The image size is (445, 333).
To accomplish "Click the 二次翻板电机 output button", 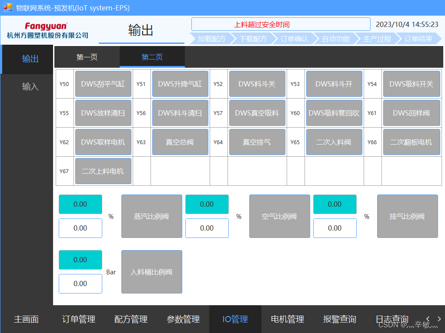I will (x=412, y=142).
